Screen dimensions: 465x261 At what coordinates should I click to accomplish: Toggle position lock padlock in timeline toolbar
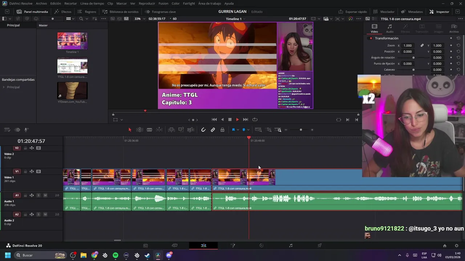(x=222, y=130)
